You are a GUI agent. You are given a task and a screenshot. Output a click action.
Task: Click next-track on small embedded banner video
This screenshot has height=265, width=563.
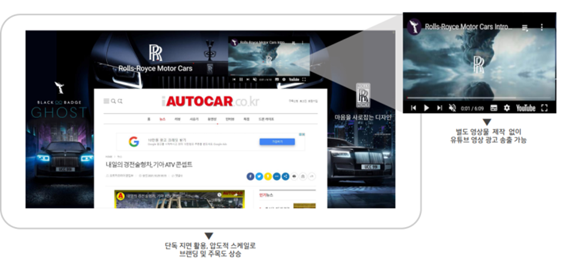coord(248,79)
